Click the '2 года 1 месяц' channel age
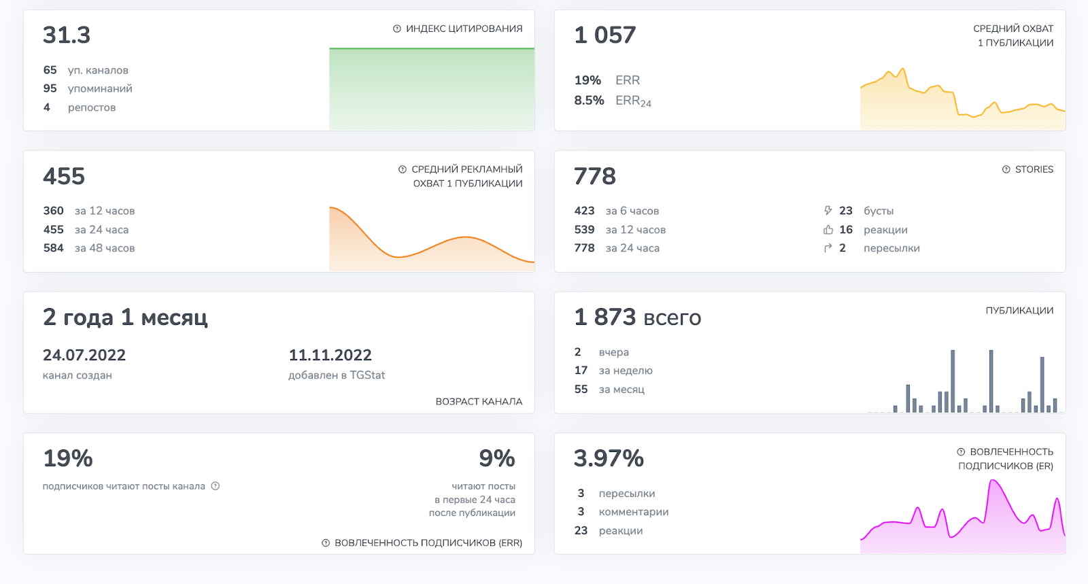Screen dimensions: 1088x584 pos(125,317)
